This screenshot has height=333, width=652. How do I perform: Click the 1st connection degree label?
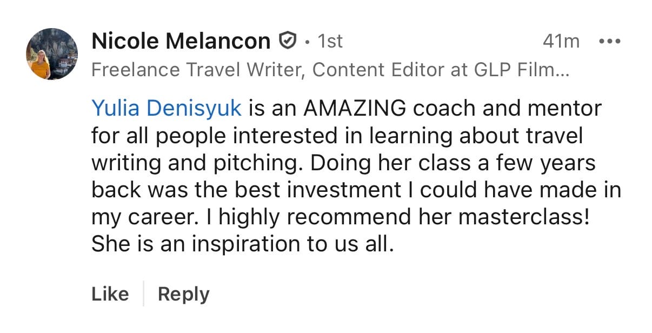(330, 41)
